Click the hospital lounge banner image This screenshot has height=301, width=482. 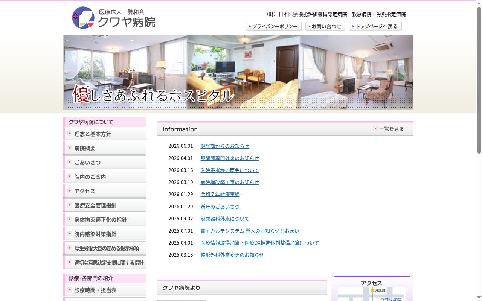tap(238, 72)
